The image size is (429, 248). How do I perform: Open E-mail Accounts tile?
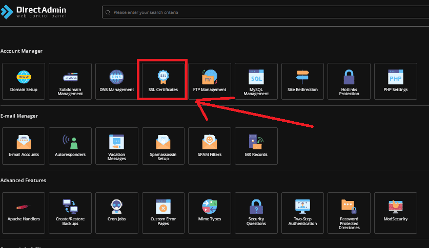tap(24, 146)
